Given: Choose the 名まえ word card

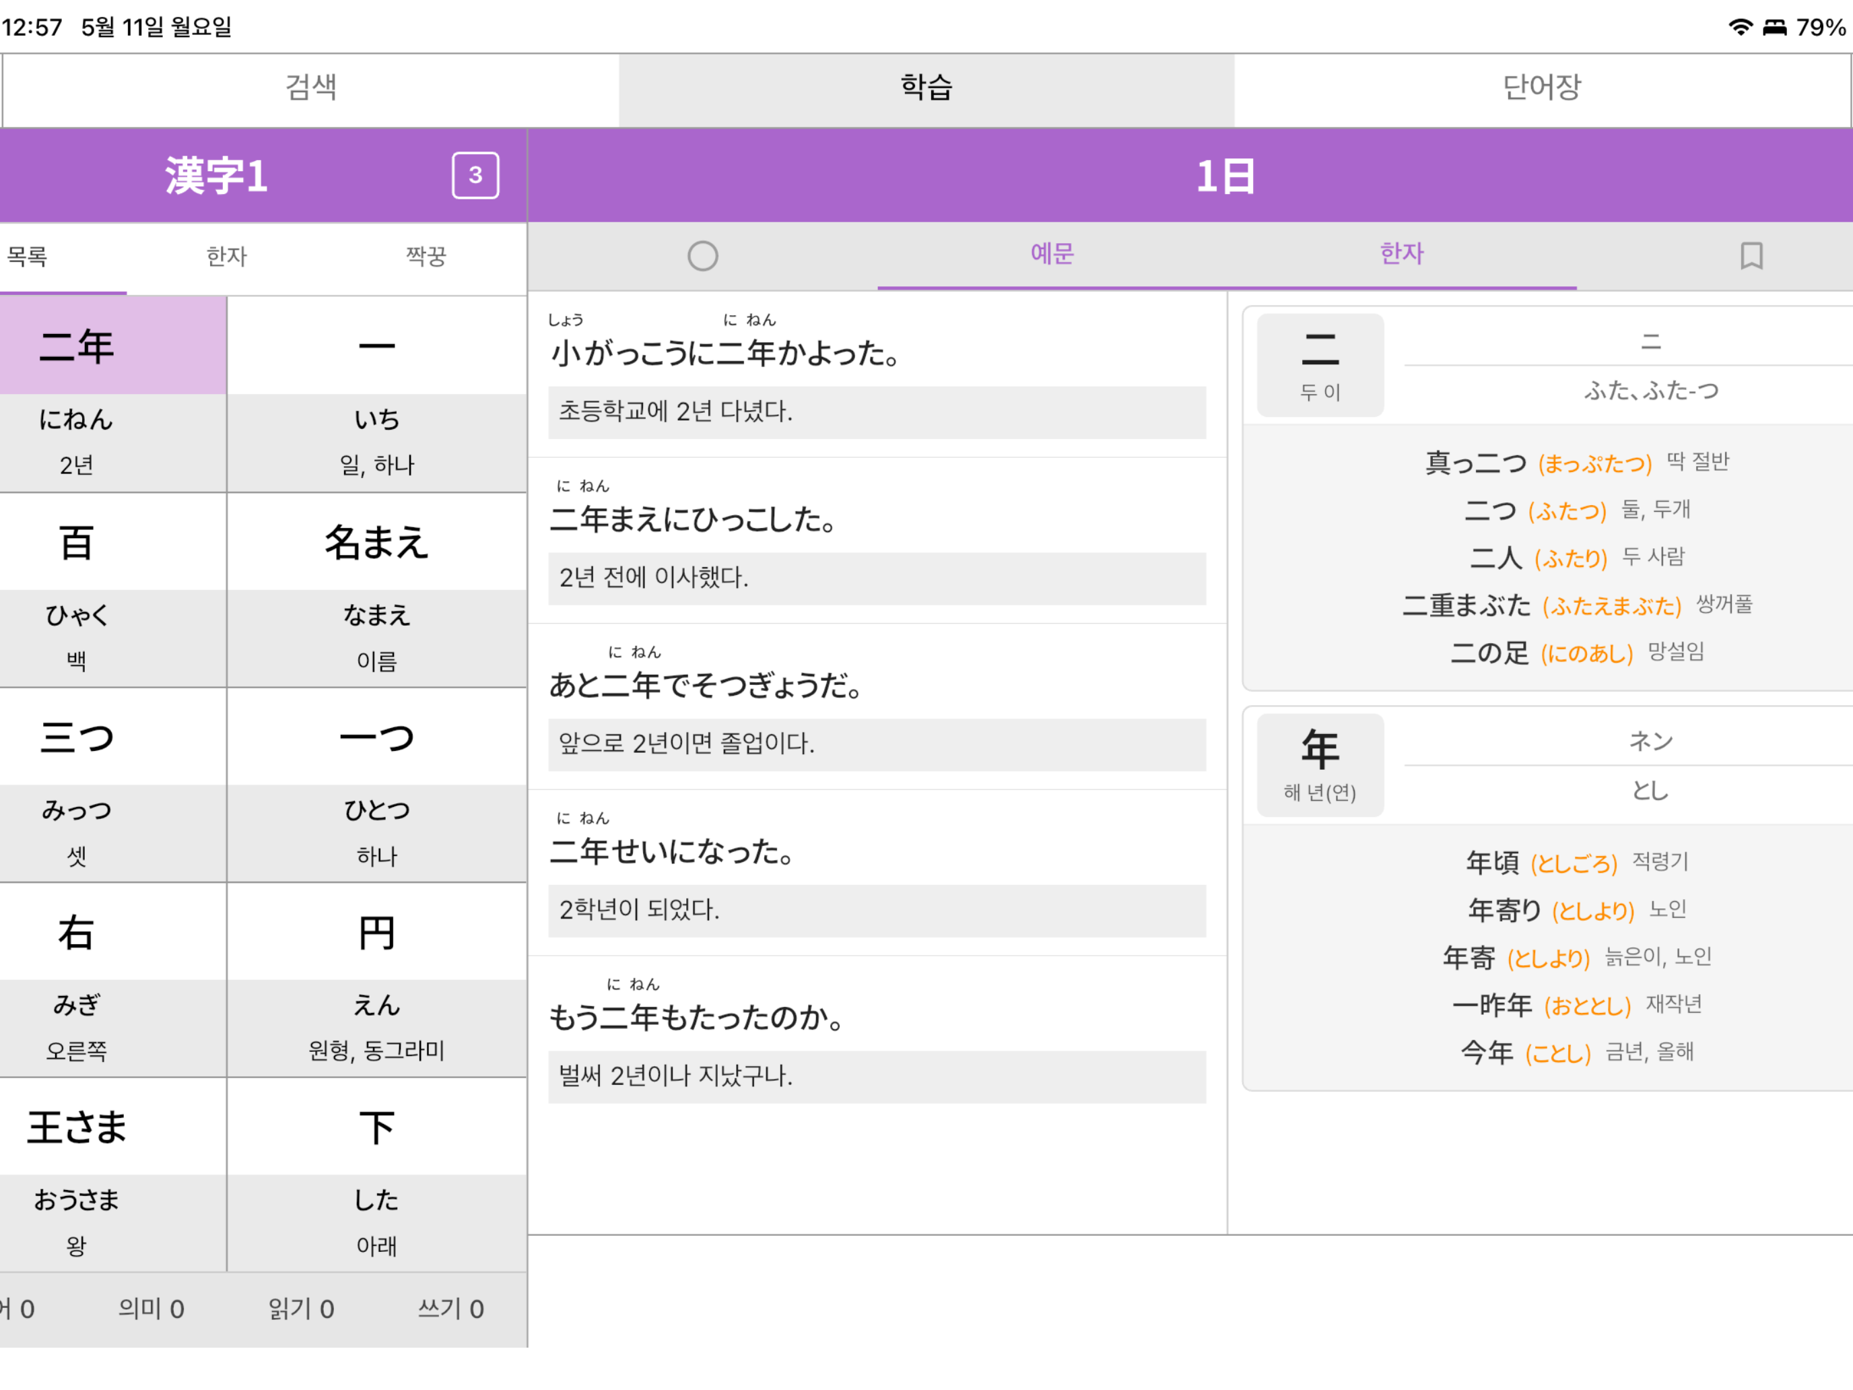Looking at the screenshot, I should (377, 590).
